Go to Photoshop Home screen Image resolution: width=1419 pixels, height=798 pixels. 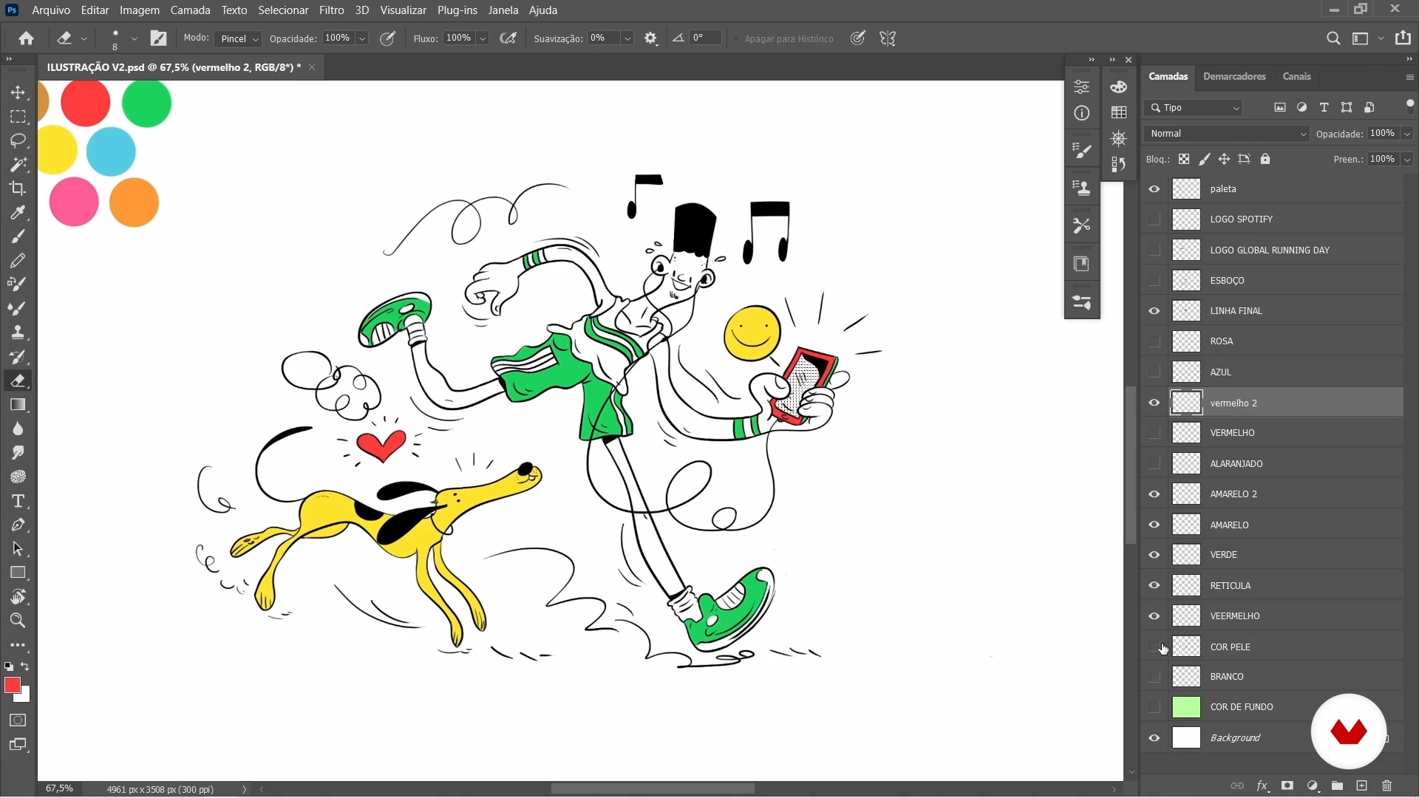27,38
